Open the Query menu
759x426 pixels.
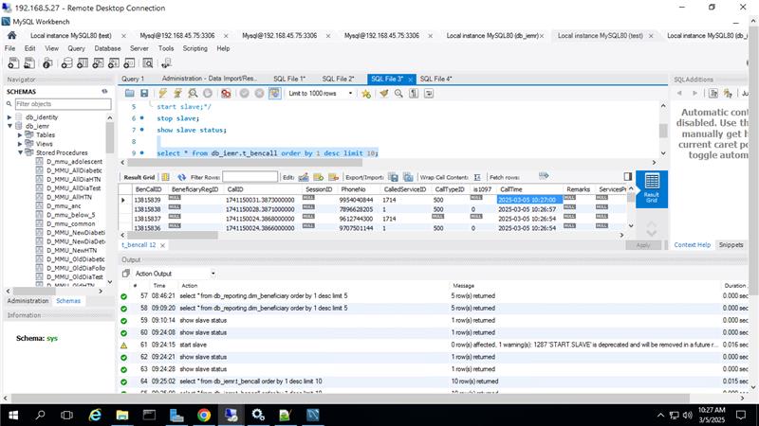pyautogui.click(x=76, y=48)
